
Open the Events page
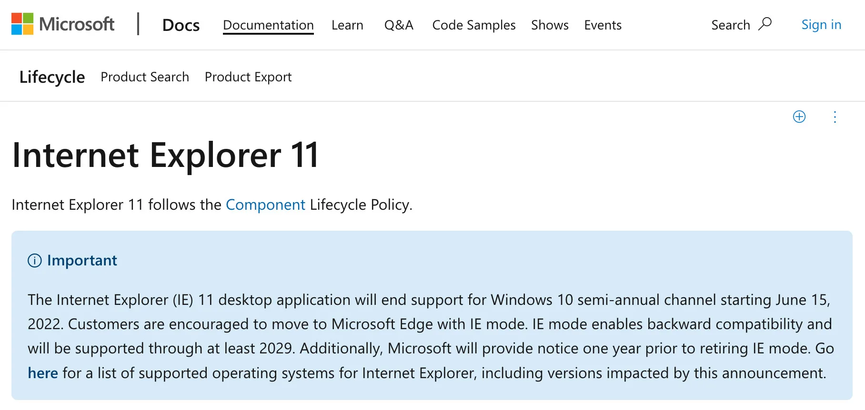(603, 25)
